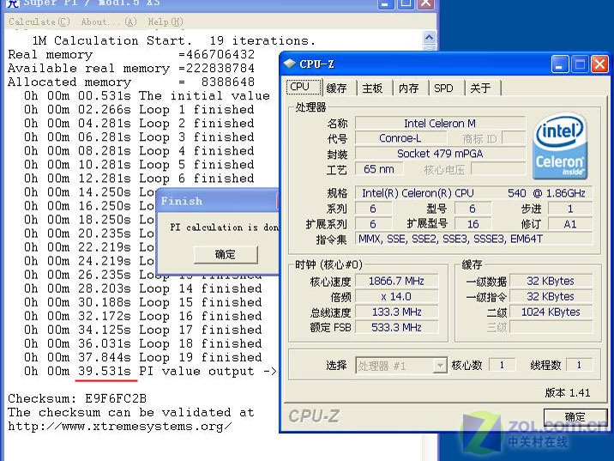Click the Conroe-L codename field
This screenshot has height=461, width=614.
click(x=400, y=138)
